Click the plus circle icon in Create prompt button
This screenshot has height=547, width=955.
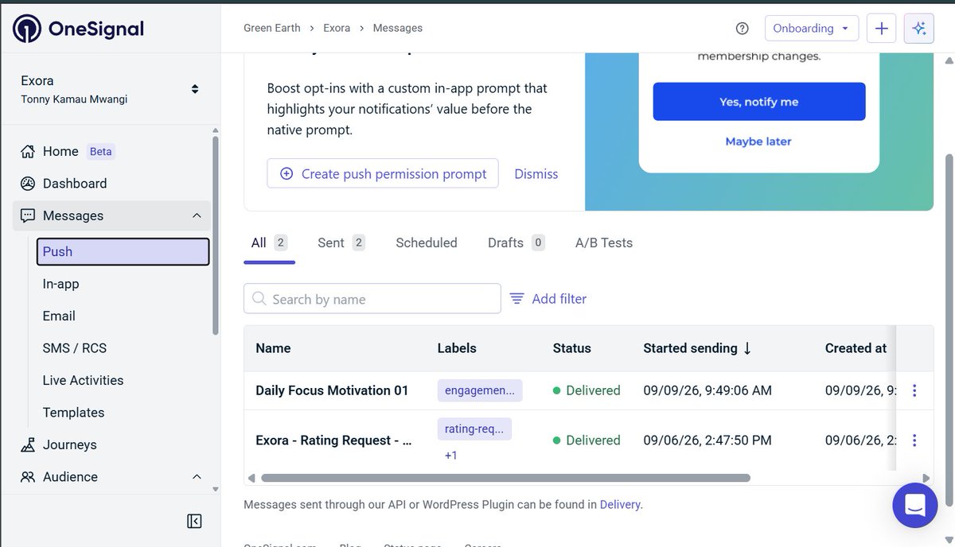(x=286, y=174)
